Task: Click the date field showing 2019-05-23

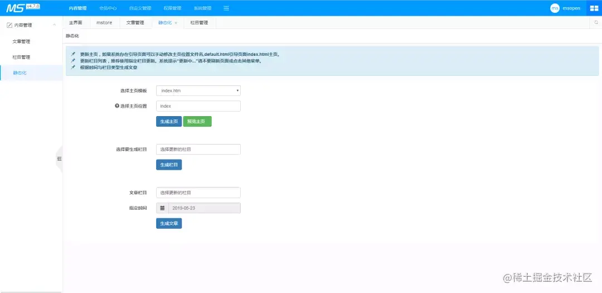Action: (205, 208)
